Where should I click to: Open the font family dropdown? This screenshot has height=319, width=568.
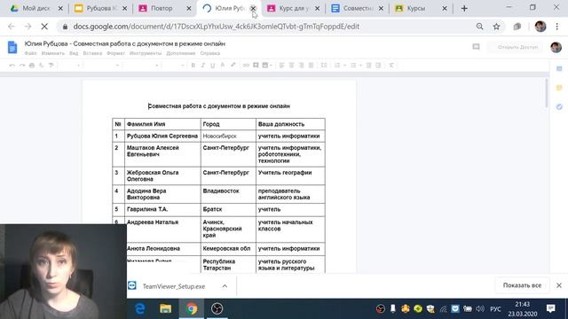tap(142, 66)
